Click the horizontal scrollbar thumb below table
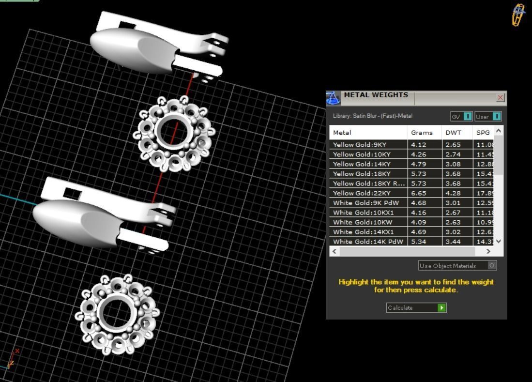The image size is (532, 382). tap(408, 251)
